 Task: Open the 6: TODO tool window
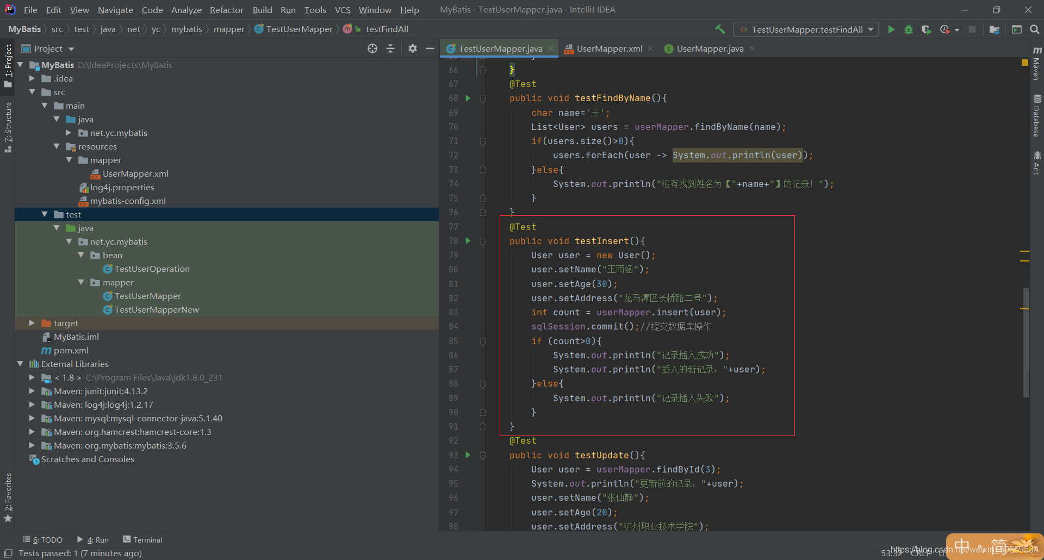42,539
